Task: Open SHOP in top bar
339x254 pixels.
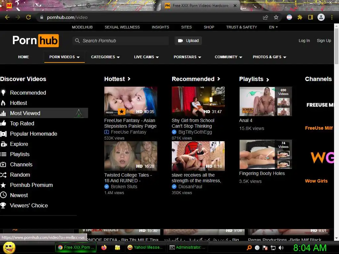Action: [209, 27]
